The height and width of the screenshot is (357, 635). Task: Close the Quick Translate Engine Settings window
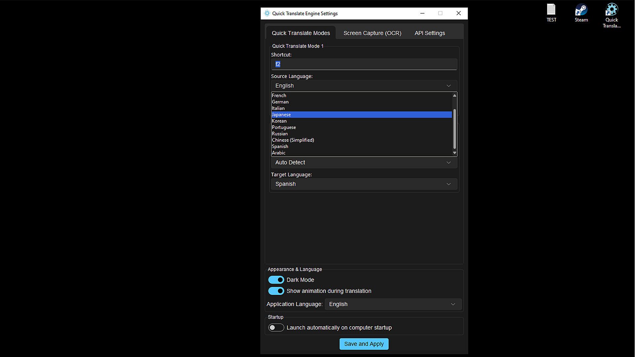coord(458,13)
